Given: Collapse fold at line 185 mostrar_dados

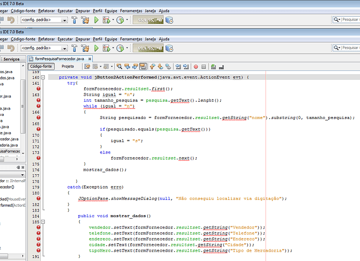Looking at the screenshot, I should click(43, 222).
